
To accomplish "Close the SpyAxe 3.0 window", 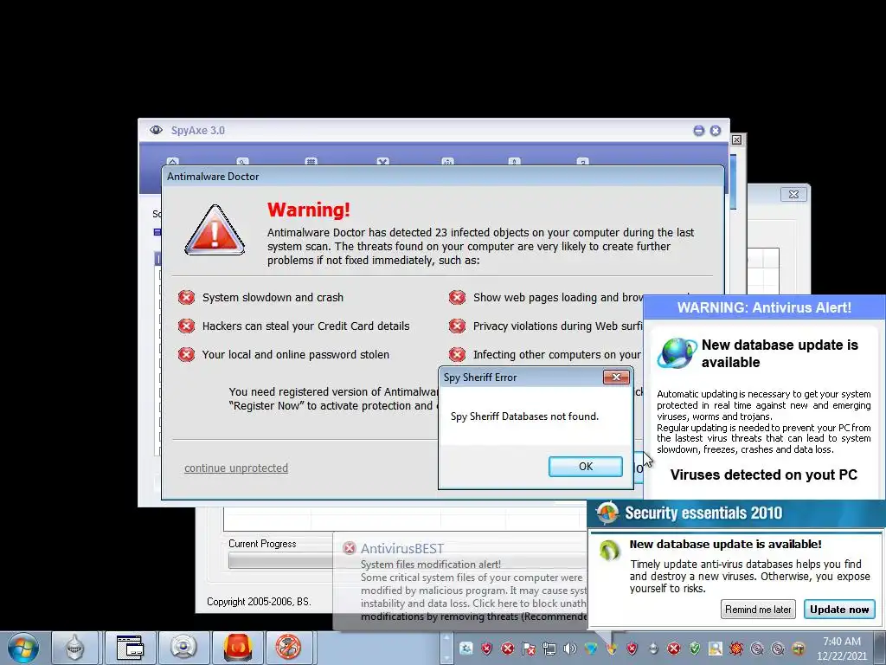I will (x=716, y=131).
